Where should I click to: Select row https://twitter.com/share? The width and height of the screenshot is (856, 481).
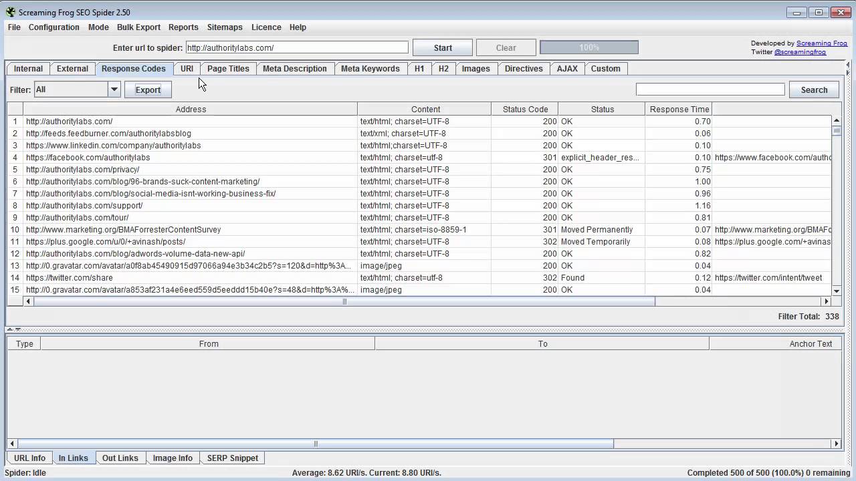[x=419, y=278]
